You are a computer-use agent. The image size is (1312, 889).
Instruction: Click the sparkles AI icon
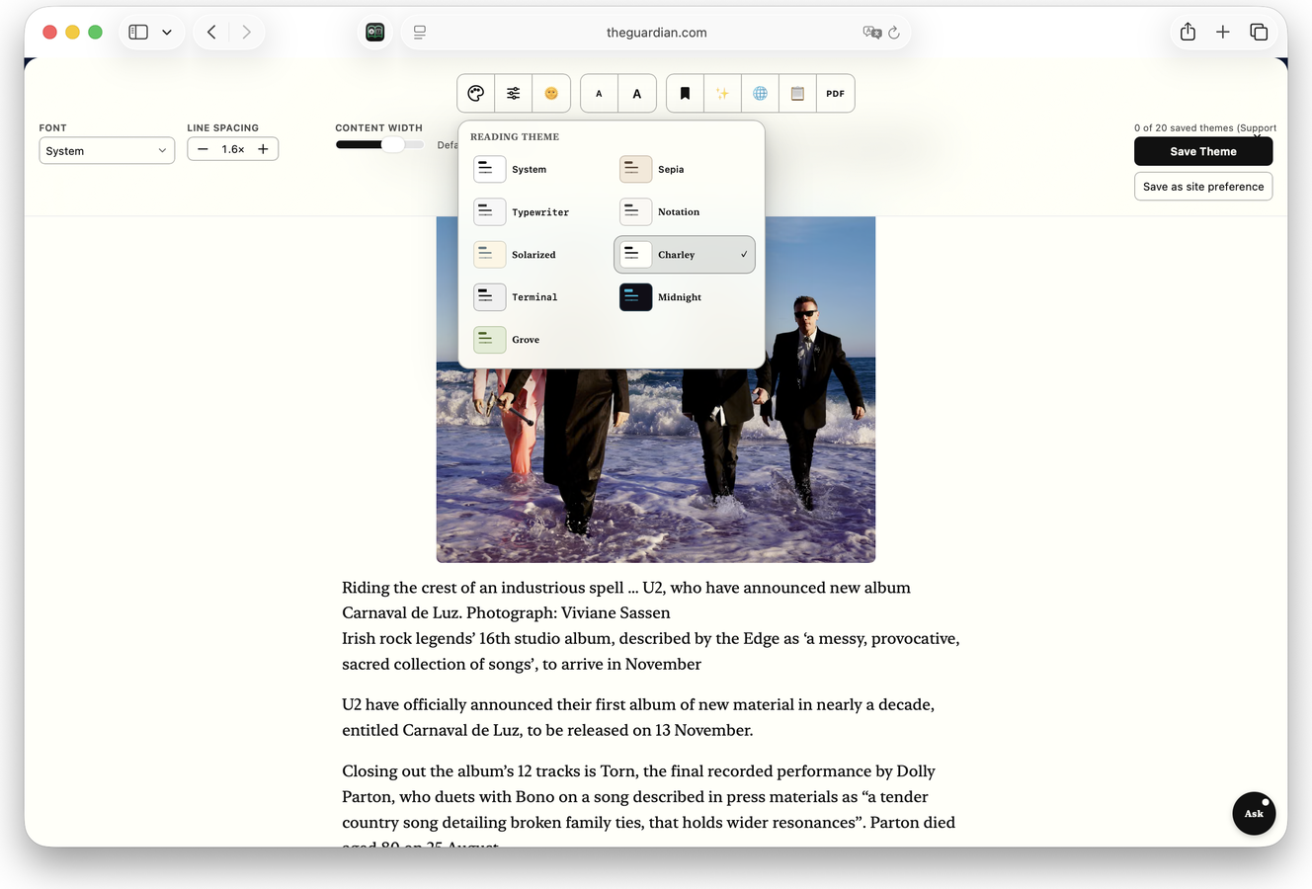click(x=722, y=94)
